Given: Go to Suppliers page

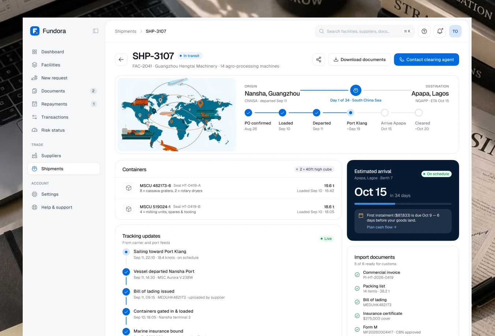Looking at the screenshot, I should (x=64, y=156).
